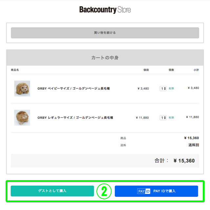Click the PAY IDで購入 button
210x210 pixels.
coord(156,191)
